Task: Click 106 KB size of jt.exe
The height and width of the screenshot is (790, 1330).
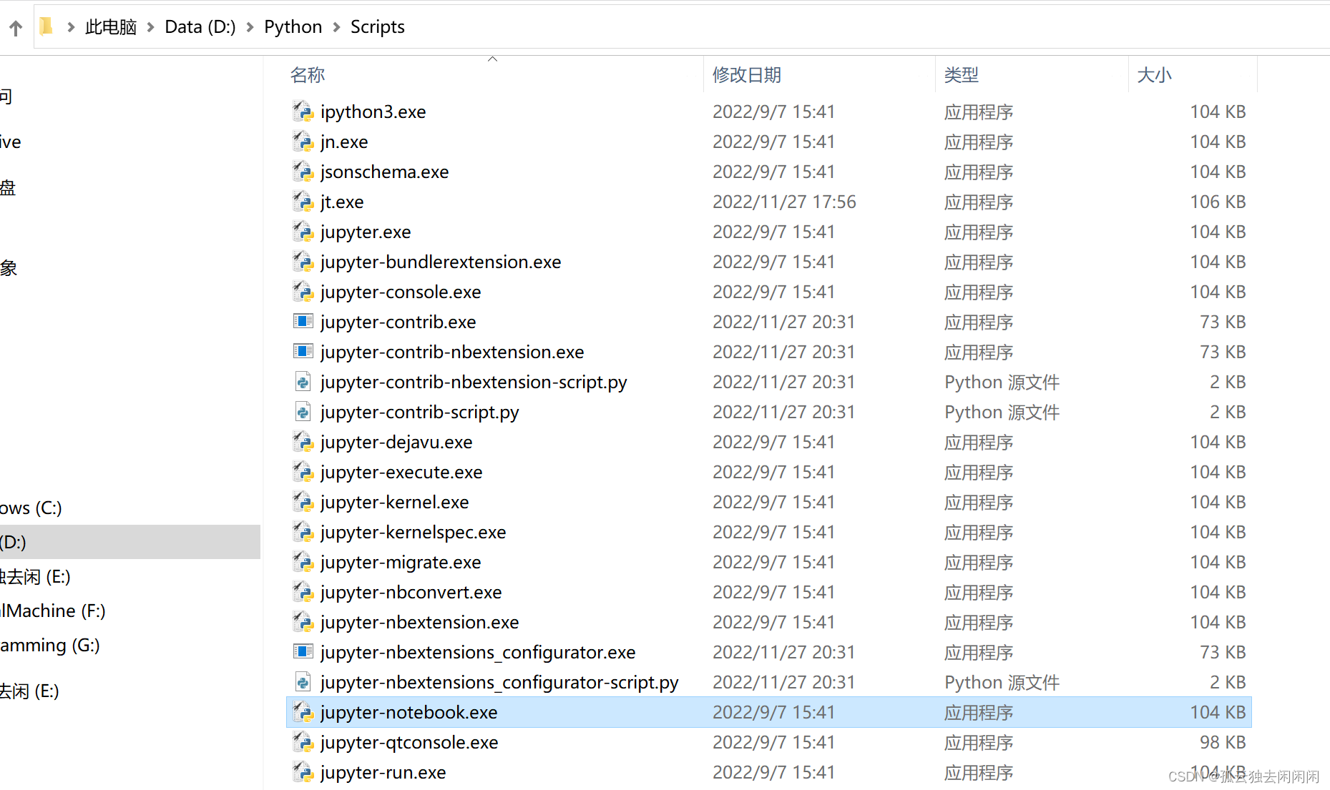Action: (1218, 202)
